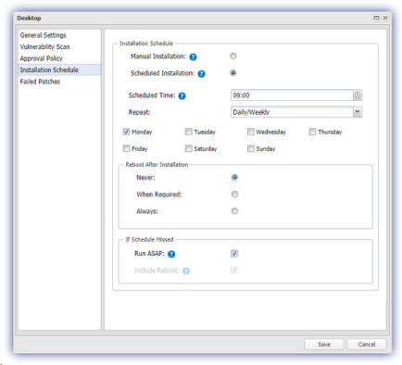Click the help icon next to Include Reboot
402x365 pixels.
coord(186,271)
